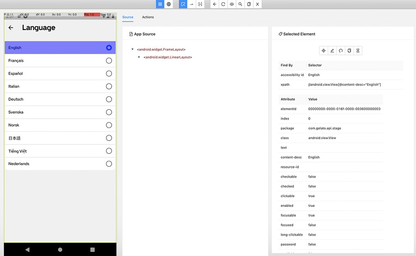Open the Source tab
Image resolution: width=416 pixels, height=256 pixels.
pyautogui.click(x=128, y=17)
